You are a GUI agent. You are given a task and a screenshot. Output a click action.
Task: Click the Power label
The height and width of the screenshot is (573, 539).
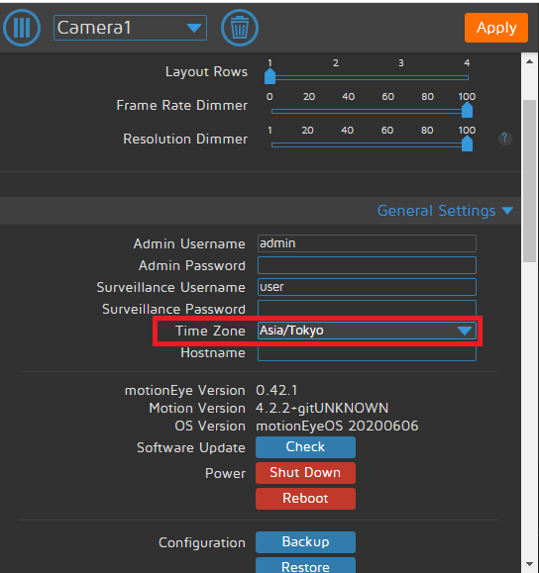pos(225,473)
